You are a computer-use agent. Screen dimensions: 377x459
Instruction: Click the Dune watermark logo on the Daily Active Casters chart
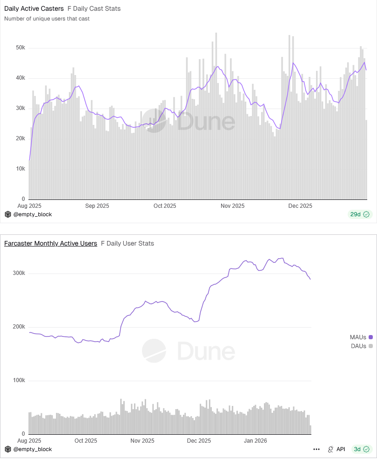(188, 121)
